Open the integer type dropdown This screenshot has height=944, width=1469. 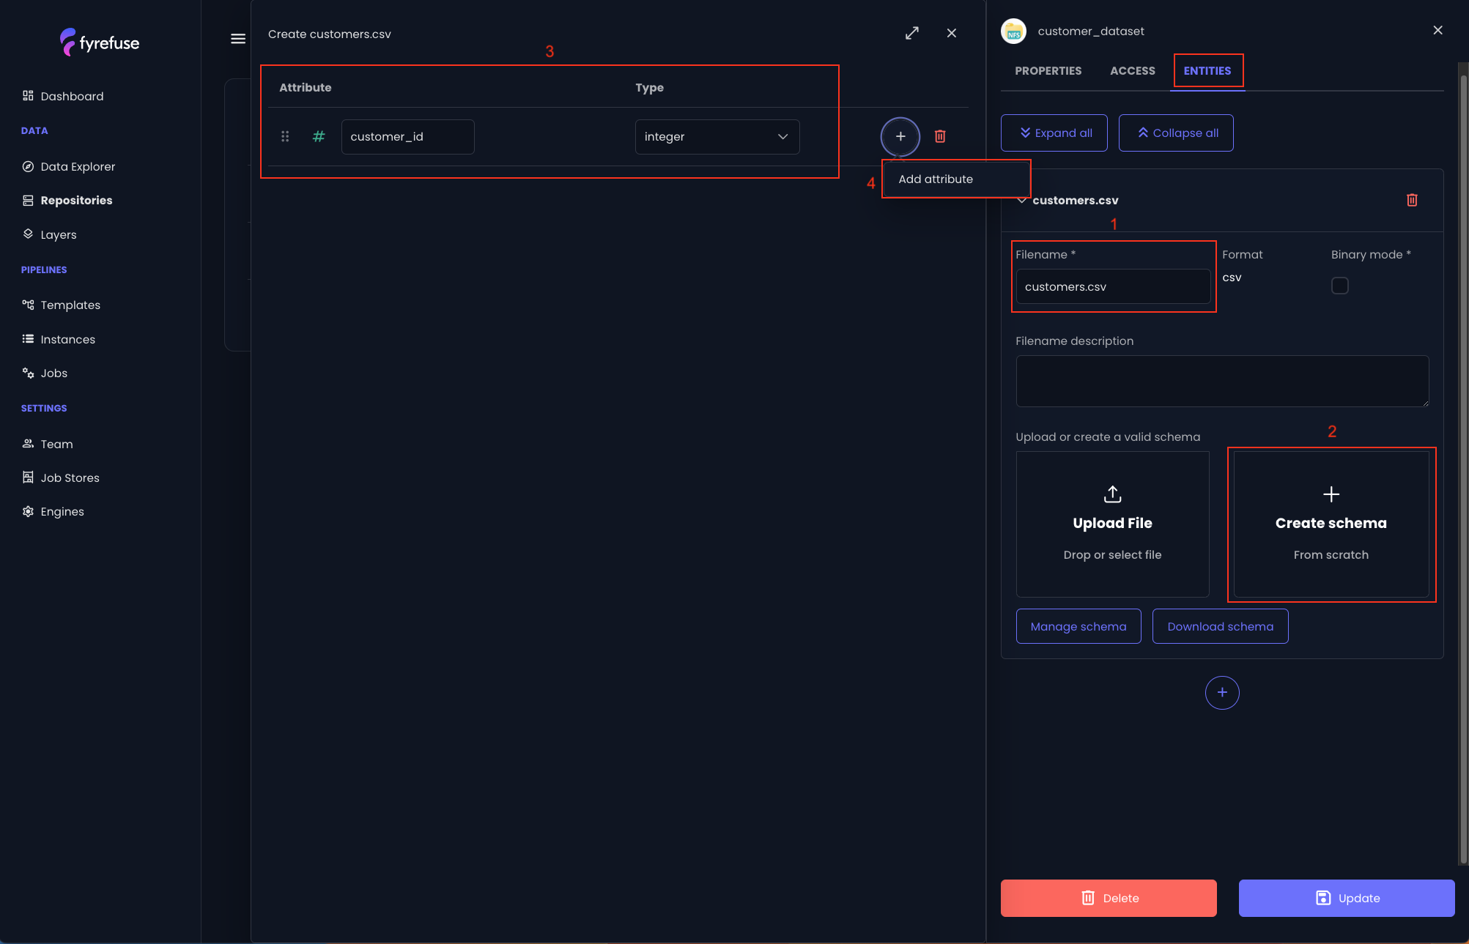pos(717,137)
